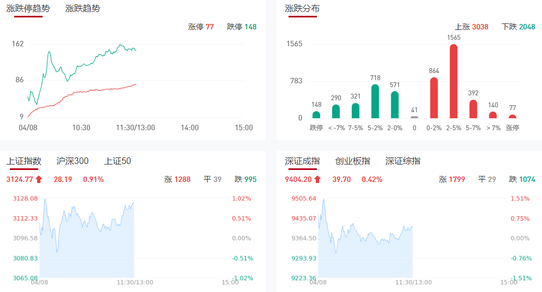Viewport: 542px width, 292px height.
Task: Open the 沪深300 index tab
Action: pyautogui.click(x=72, y=161)
